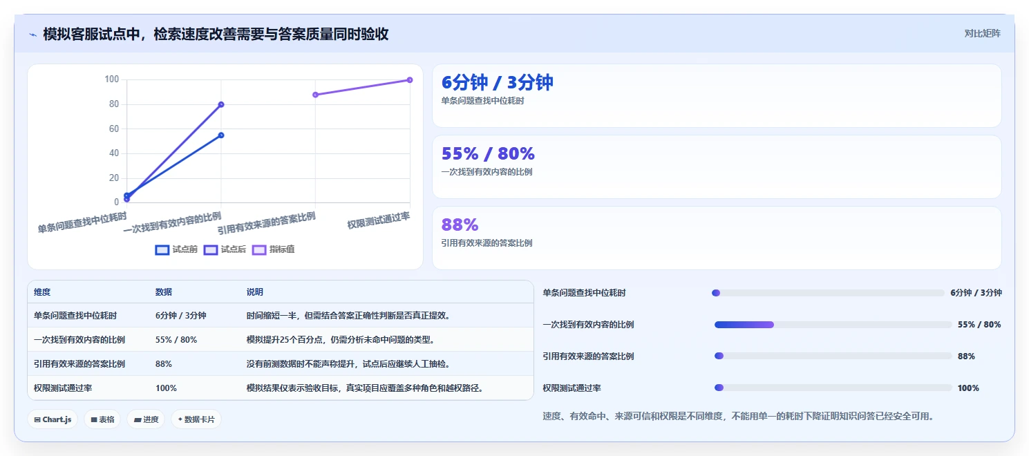Viewport: 1029px width, 456px height.
Task: Click the 表格 tag chip
Action: pos(102,419)
